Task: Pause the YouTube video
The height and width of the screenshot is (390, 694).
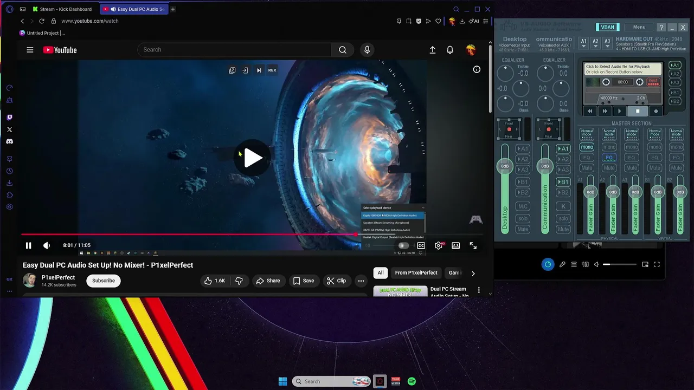Action: pos(28,245)
